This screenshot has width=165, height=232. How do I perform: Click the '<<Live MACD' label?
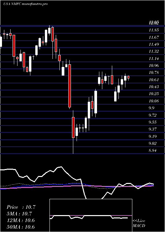pyautogui.click(x=139, y=223)
